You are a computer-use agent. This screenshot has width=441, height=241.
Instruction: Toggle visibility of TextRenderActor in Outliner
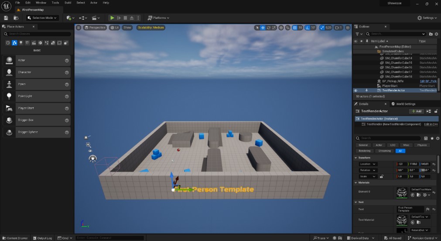[356, 91]
